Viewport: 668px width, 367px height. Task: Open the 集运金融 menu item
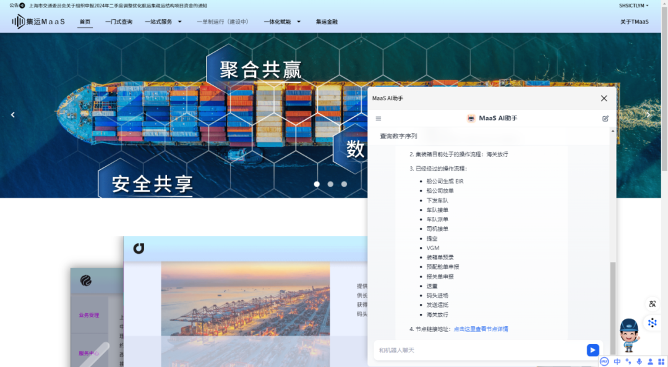click(327, 21)
